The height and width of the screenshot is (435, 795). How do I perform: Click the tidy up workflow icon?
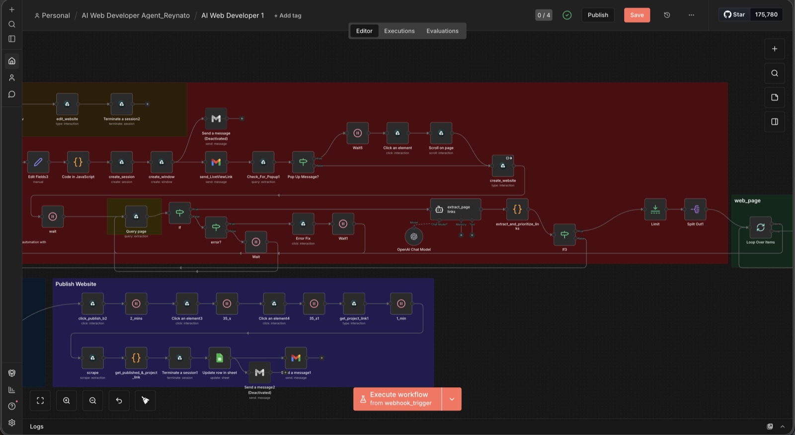[x=146, y=401]
